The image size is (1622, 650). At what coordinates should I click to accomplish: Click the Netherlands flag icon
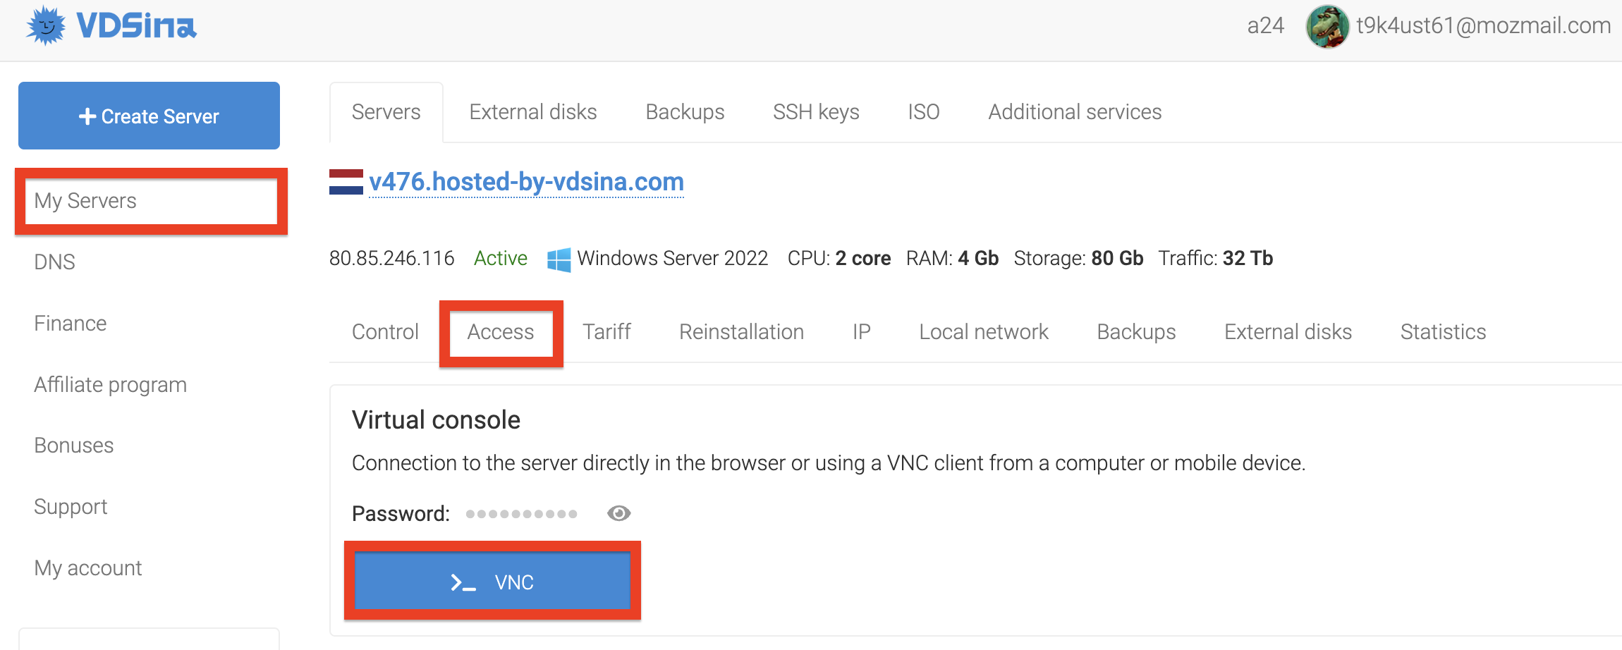[346, 182]
